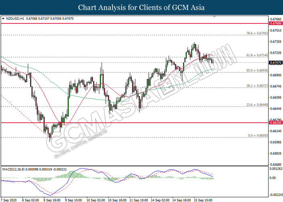Click the 8 Sep 18:00 time axis marker

coord(52,200)
